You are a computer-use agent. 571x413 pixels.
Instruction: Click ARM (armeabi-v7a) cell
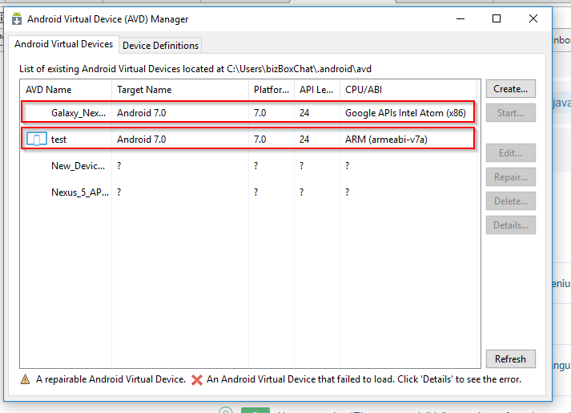[x=386, y=140]
